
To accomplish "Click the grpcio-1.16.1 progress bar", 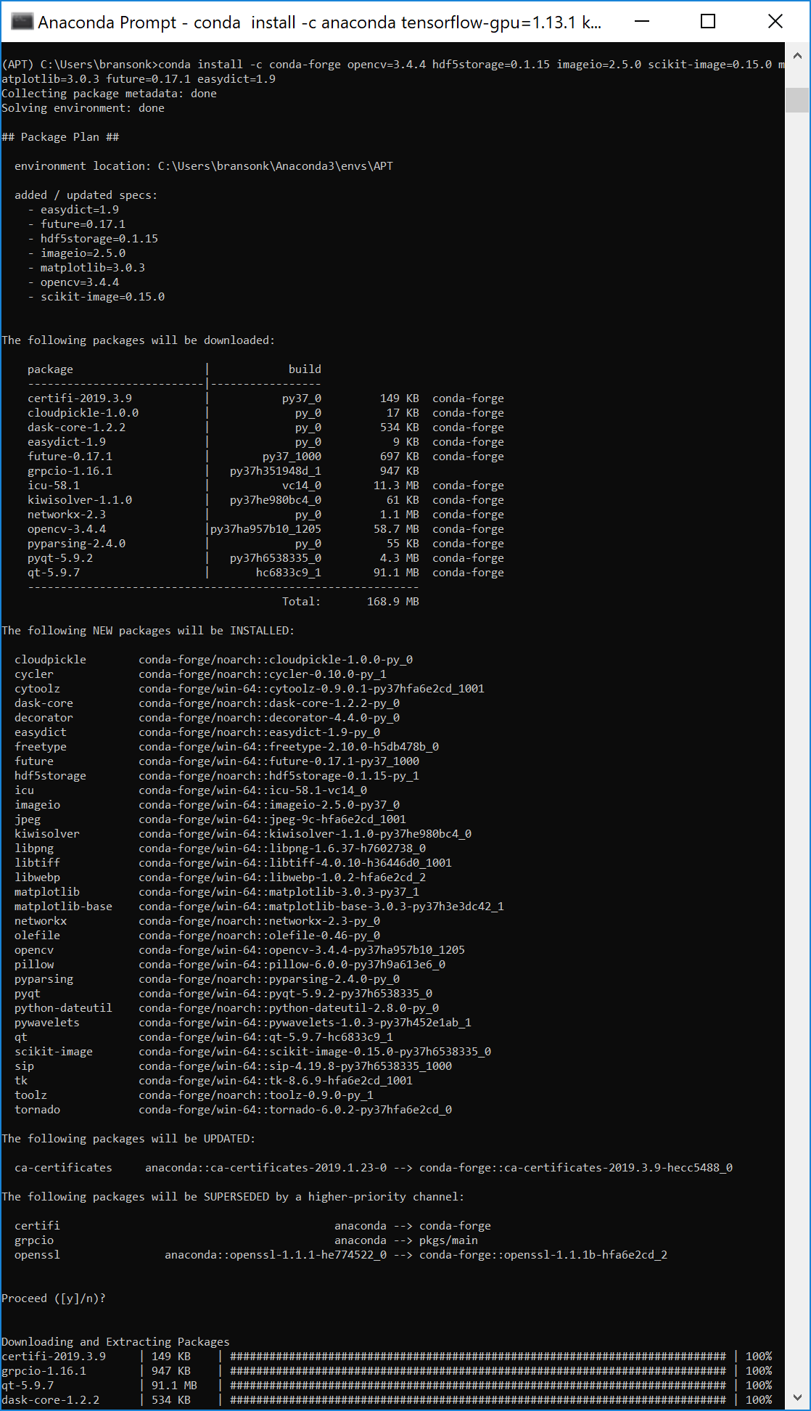I will tap(478, 1371).
